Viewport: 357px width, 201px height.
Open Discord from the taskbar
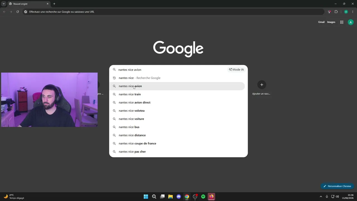click(x=179, y=197)
